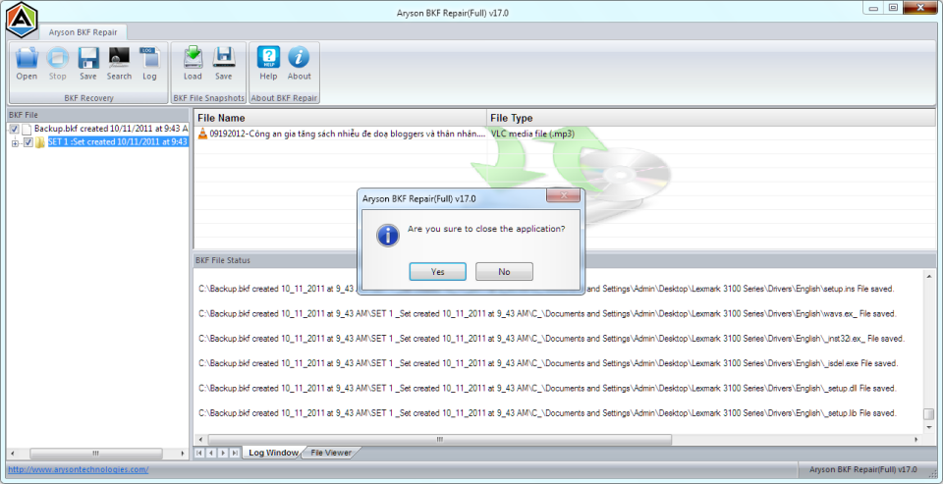Select the 09192012 mp3 file row
Viewport: 943px width, 484px height.
[x=564, y=134]
